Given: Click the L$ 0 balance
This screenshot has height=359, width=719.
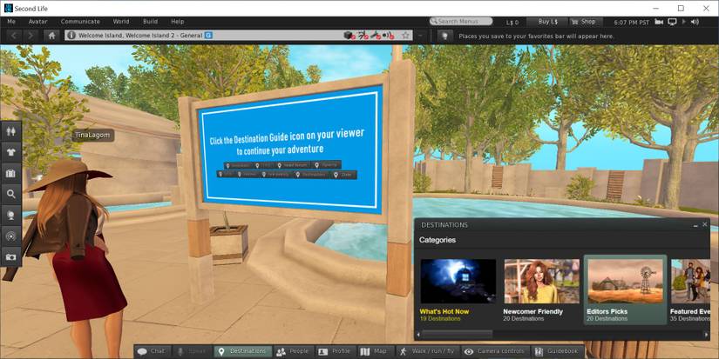Looking at the screenshot, I should tap(512, 22).
